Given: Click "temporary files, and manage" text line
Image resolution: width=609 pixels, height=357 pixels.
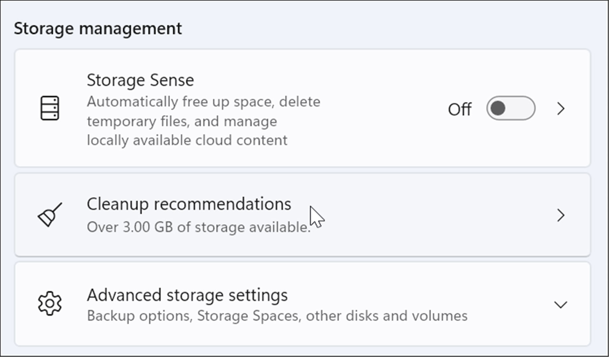Looking at the screenshot, I should pyautogui.click(x=182, y=121).
